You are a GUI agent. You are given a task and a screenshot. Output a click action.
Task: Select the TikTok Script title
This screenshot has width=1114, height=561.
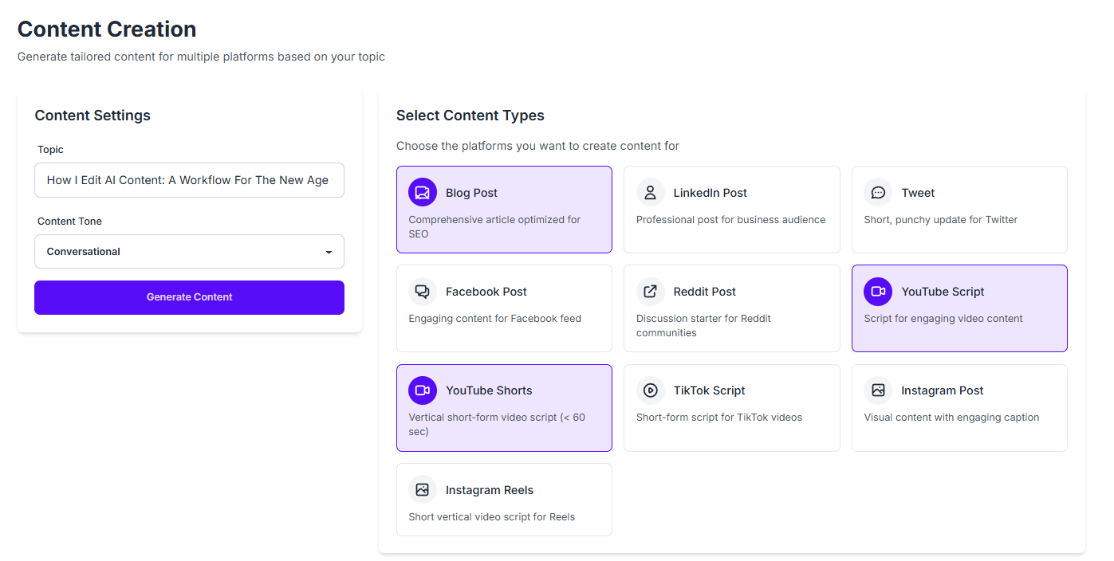[709, 390]
